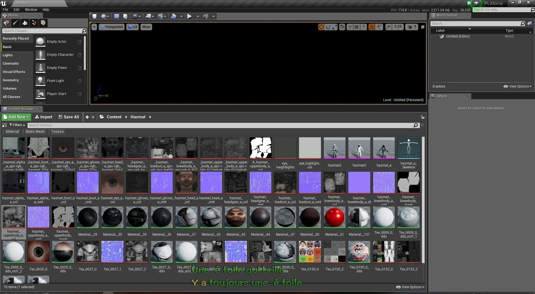Select the scale gizmo tool in viewport
The image size is (535, 294).
pyautogui.click(x=335, y=27)
